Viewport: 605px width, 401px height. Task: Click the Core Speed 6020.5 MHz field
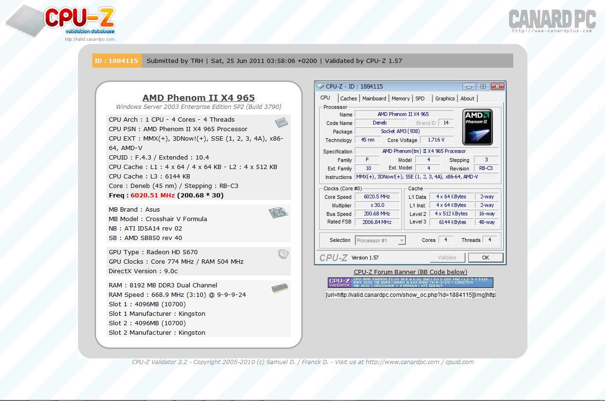pos(377,197)
